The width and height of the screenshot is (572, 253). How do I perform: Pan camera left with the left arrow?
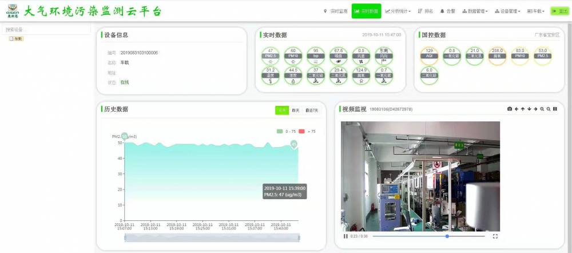[517, 109]
